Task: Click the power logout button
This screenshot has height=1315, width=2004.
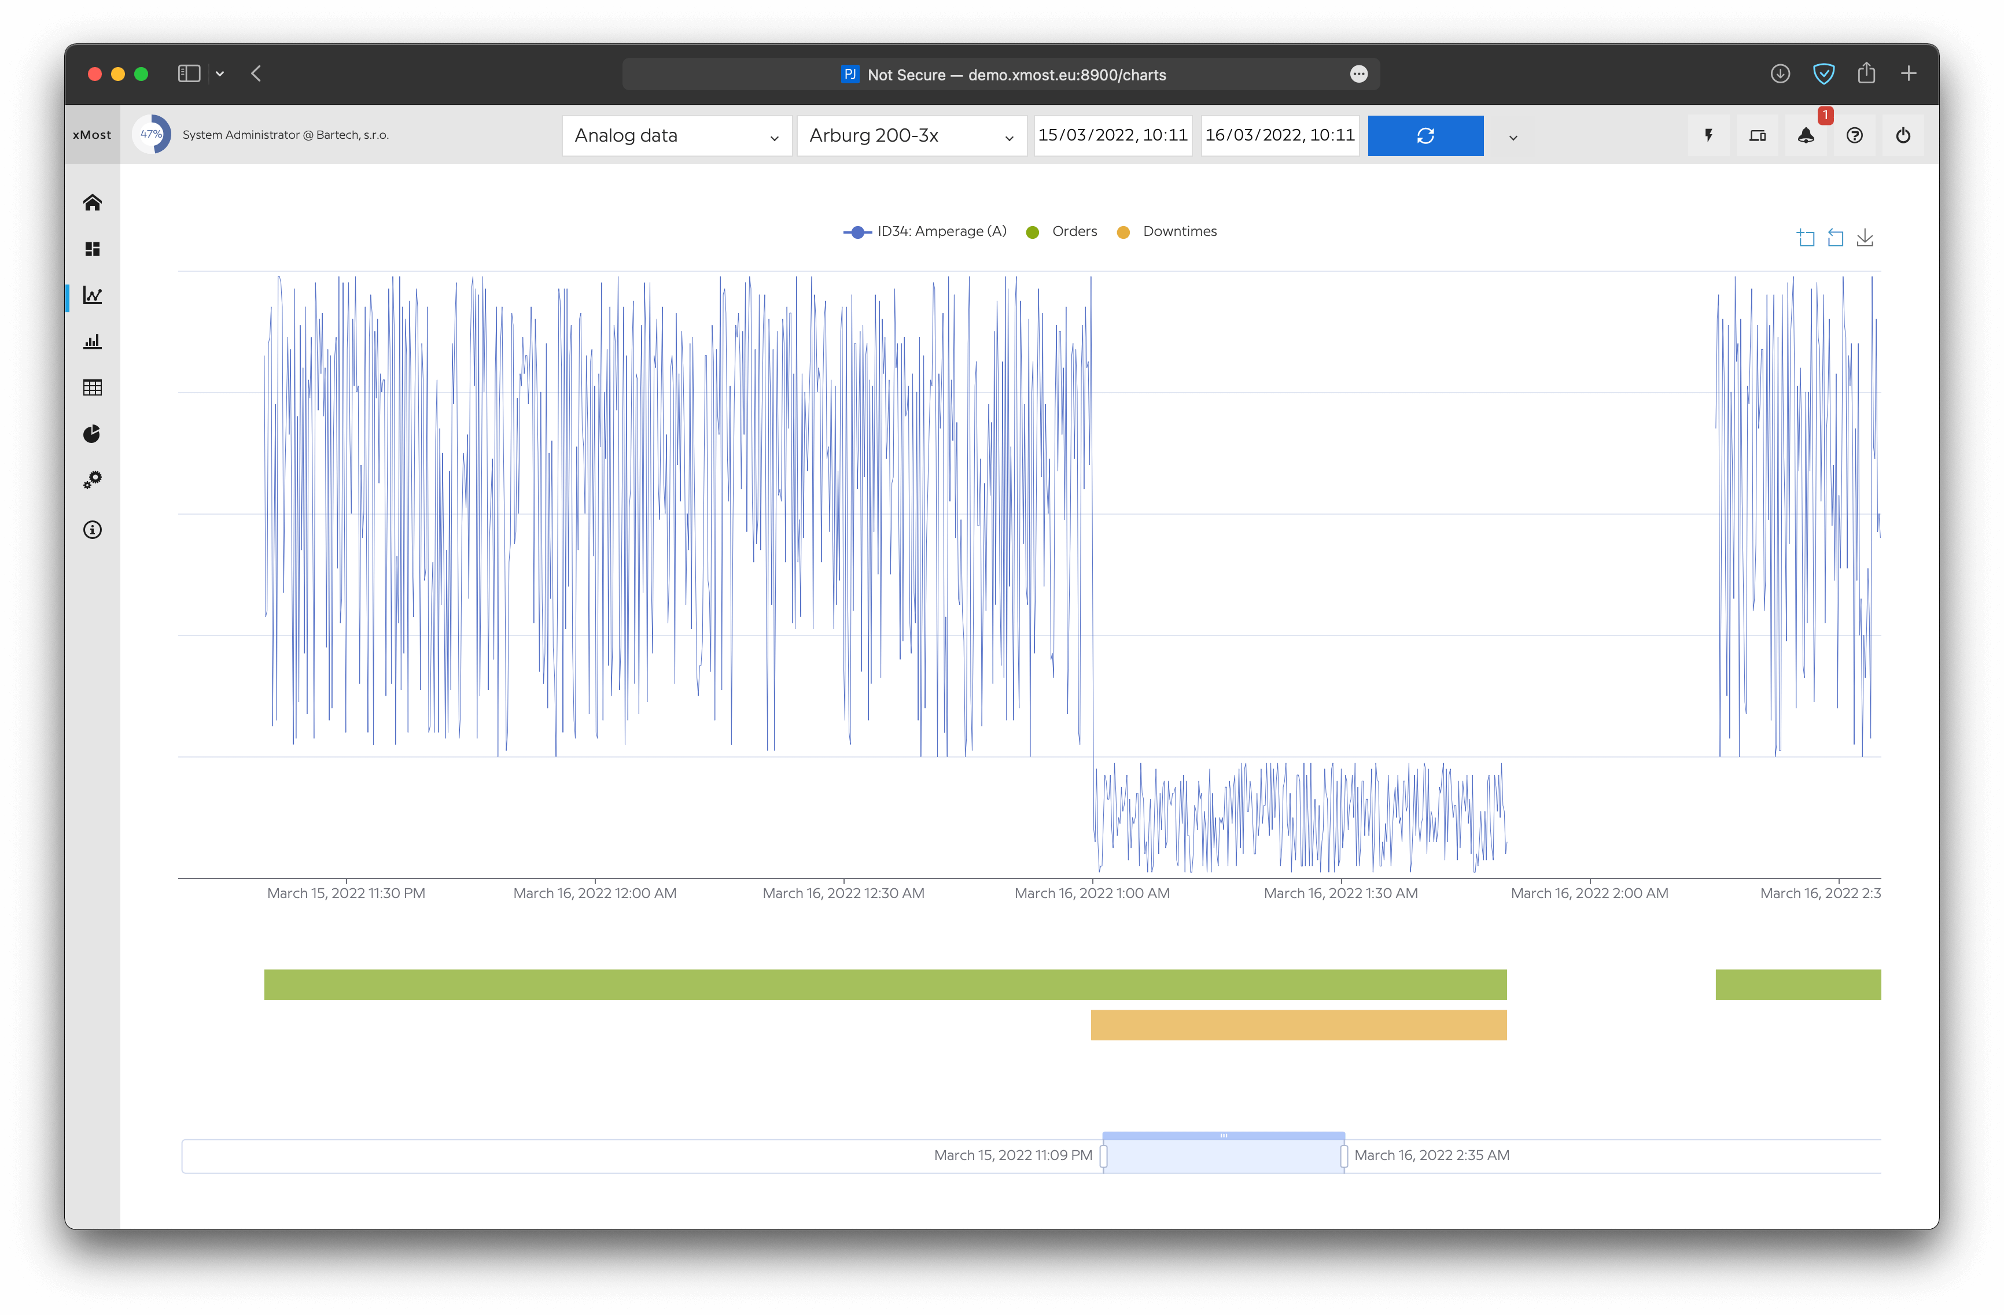Action: point(1902,135)
